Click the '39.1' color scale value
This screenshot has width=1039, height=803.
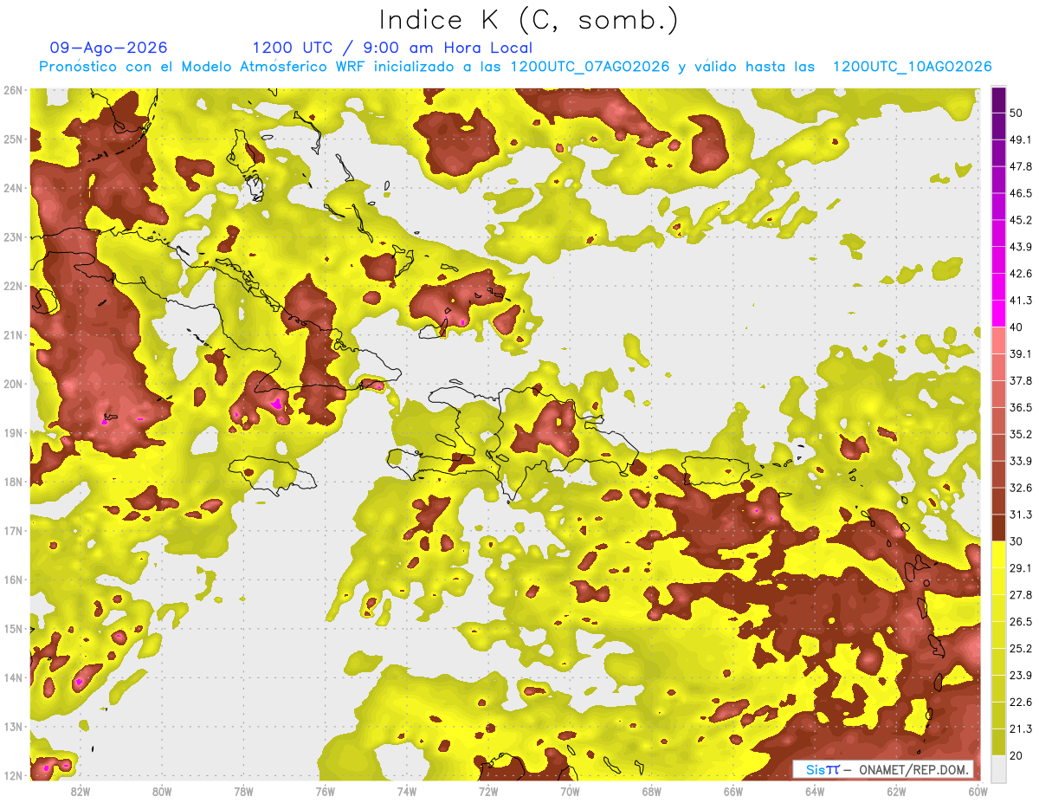(x=1021, y=353)
